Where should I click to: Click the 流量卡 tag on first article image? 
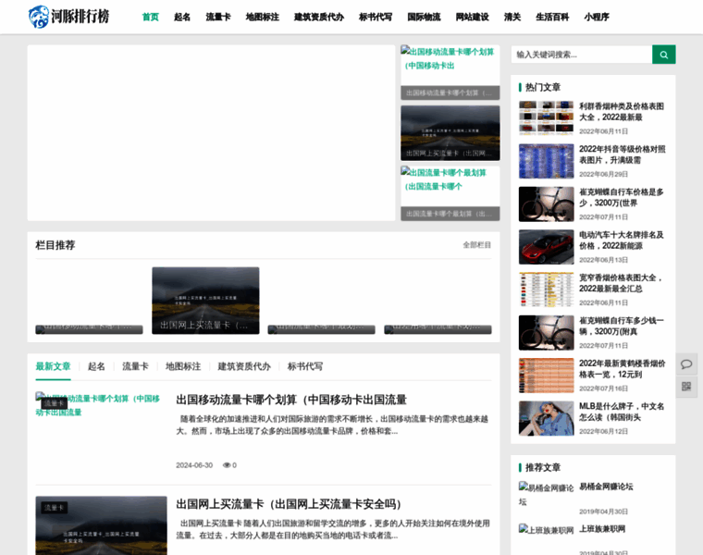(x=54, y=403)
